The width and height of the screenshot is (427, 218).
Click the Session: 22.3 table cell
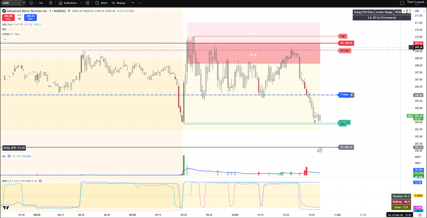401,196
